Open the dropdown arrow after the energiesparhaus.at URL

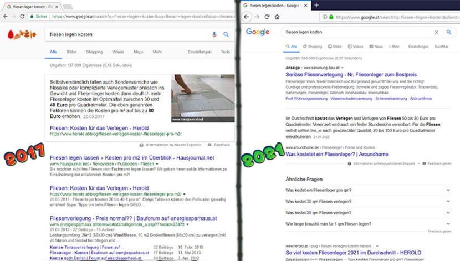pos(187,224)
